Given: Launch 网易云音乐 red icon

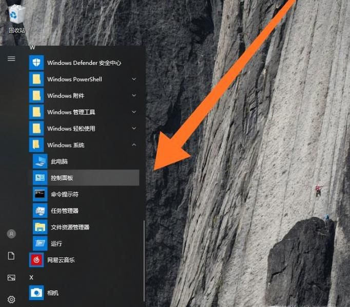Looking at the screenshot, I should point(36,260).
